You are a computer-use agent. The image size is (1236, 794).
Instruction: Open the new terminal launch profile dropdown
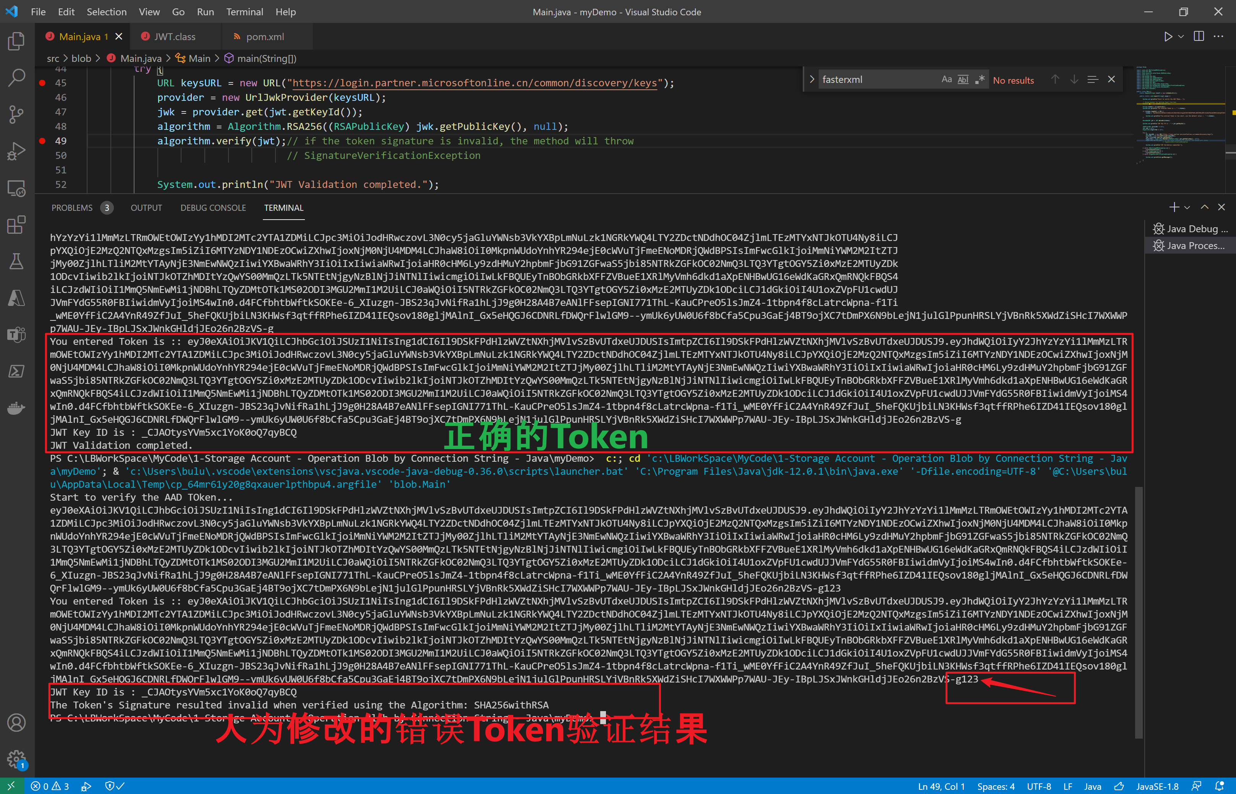[1187, 207]
